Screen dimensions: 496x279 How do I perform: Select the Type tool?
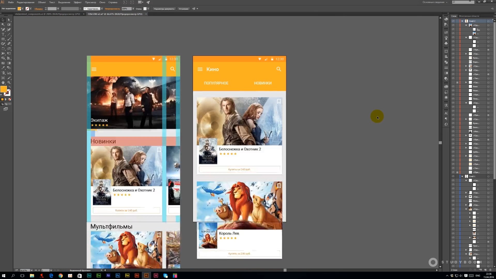3,34
